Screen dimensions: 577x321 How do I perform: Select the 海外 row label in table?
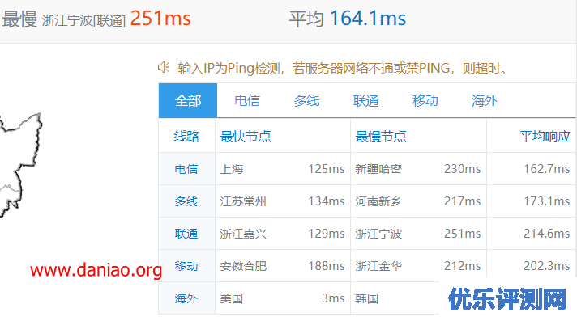(x=186, y=298)
